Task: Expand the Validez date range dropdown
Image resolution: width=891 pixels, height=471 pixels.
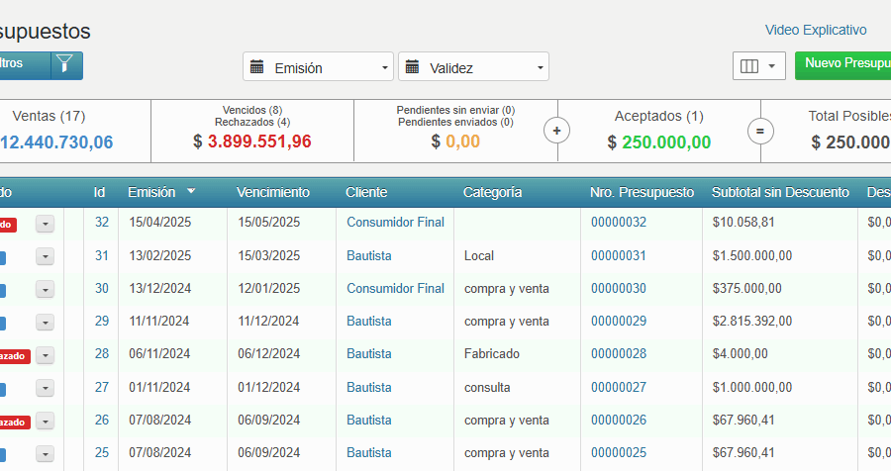Action: pyautogui.click(x=541, y=68)
